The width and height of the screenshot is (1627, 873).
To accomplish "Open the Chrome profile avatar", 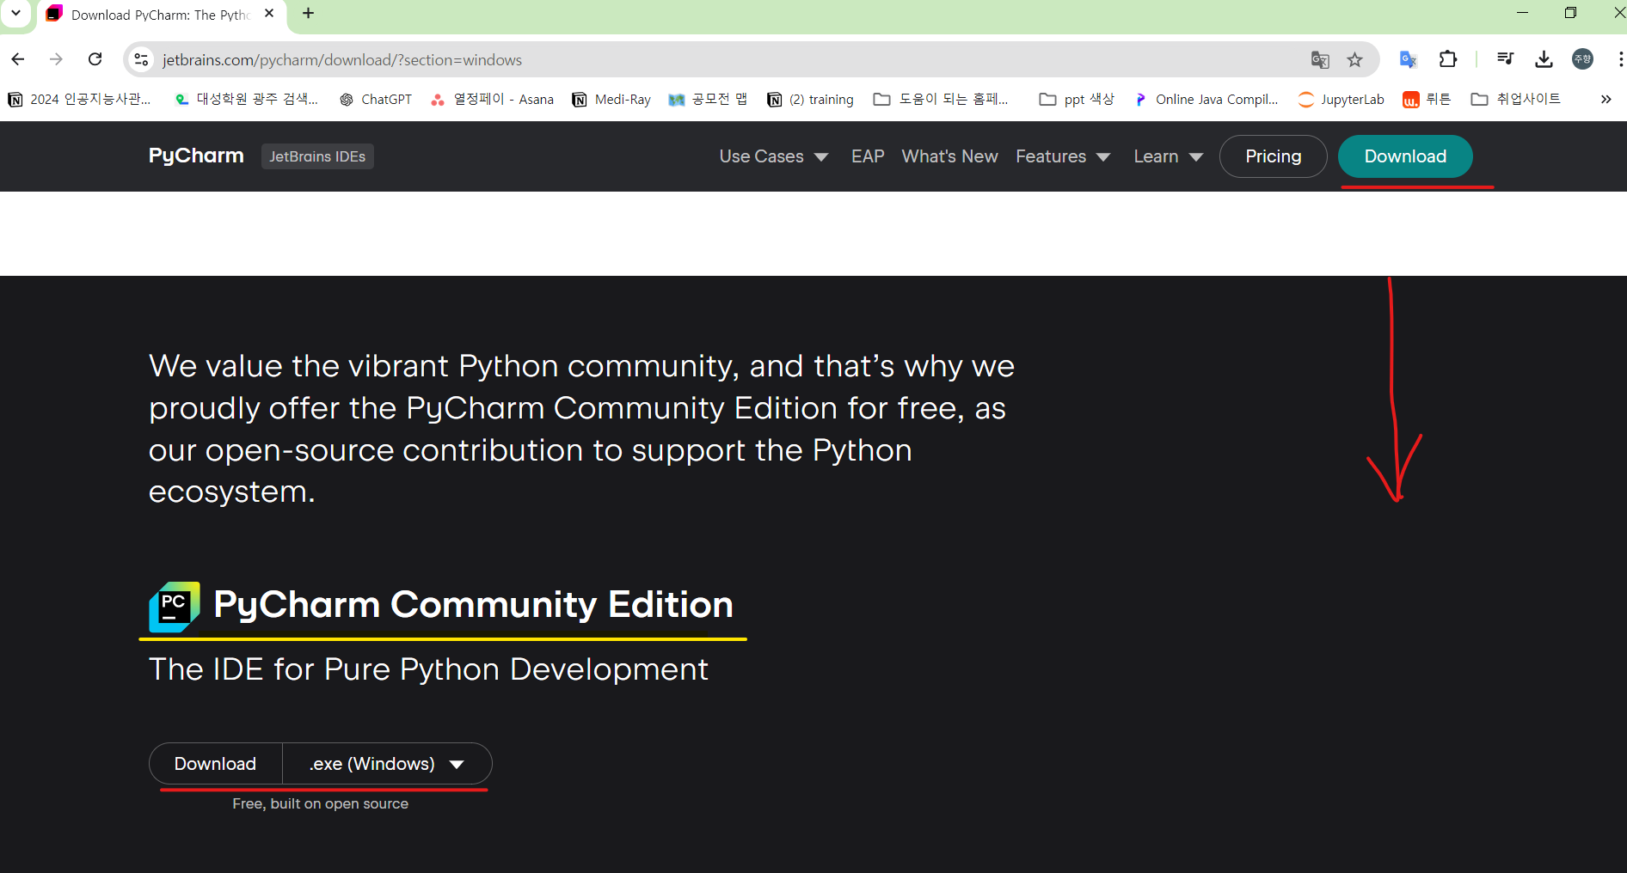I will point(1582,59).
